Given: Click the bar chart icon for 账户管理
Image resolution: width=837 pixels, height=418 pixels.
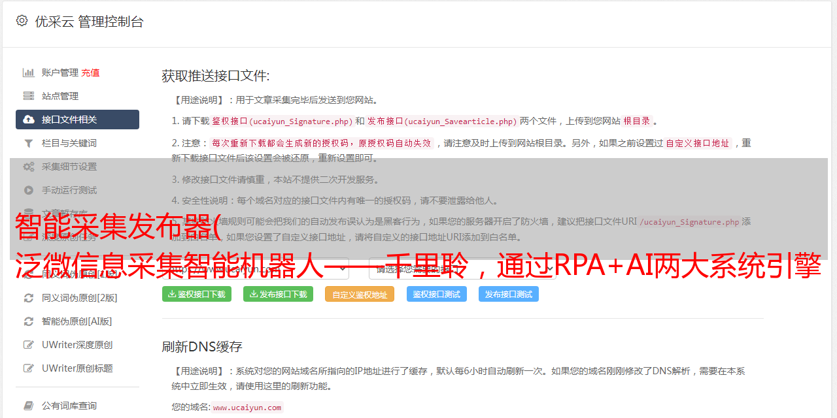Looking at the screenshot, I should [x=29, y=72].
